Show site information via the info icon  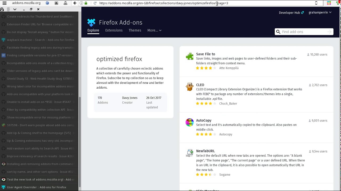click(x=81, y=3)
